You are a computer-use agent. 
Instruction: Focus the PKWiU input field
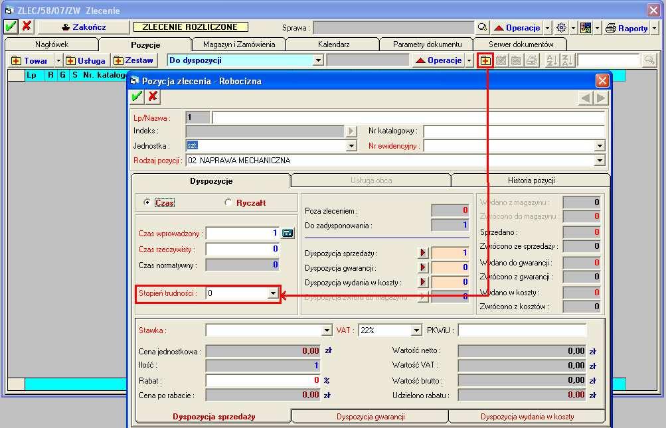(x=522, y=330)
